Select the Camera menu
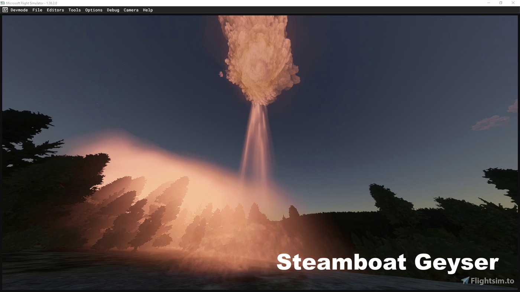Viewport: 520px width, 292px height. tap(131, 10)
